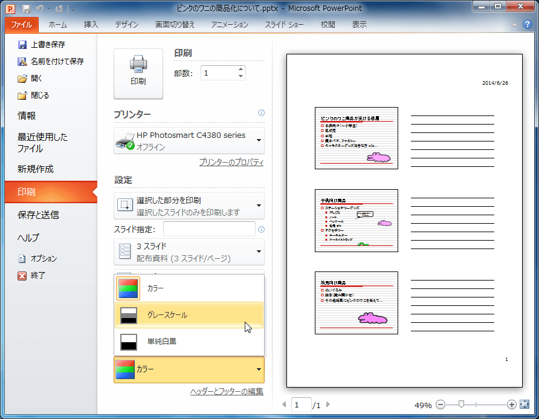Screen dimensions: 539x419
Task: Select the カラー option in the list
Action: coord(189,288)
